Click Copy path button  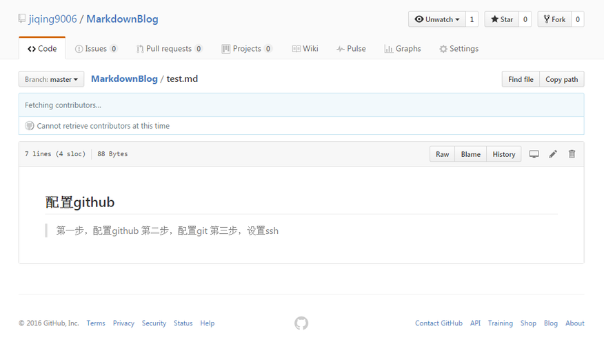[562, 79]
